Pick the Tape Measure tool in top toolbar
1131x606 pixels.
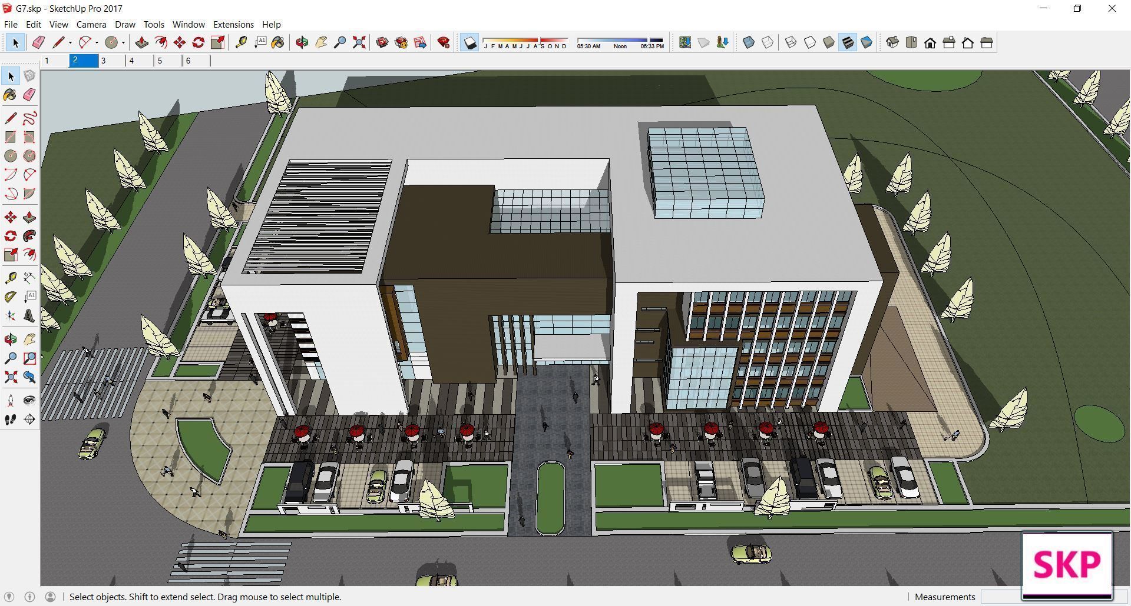pos(241,42)
